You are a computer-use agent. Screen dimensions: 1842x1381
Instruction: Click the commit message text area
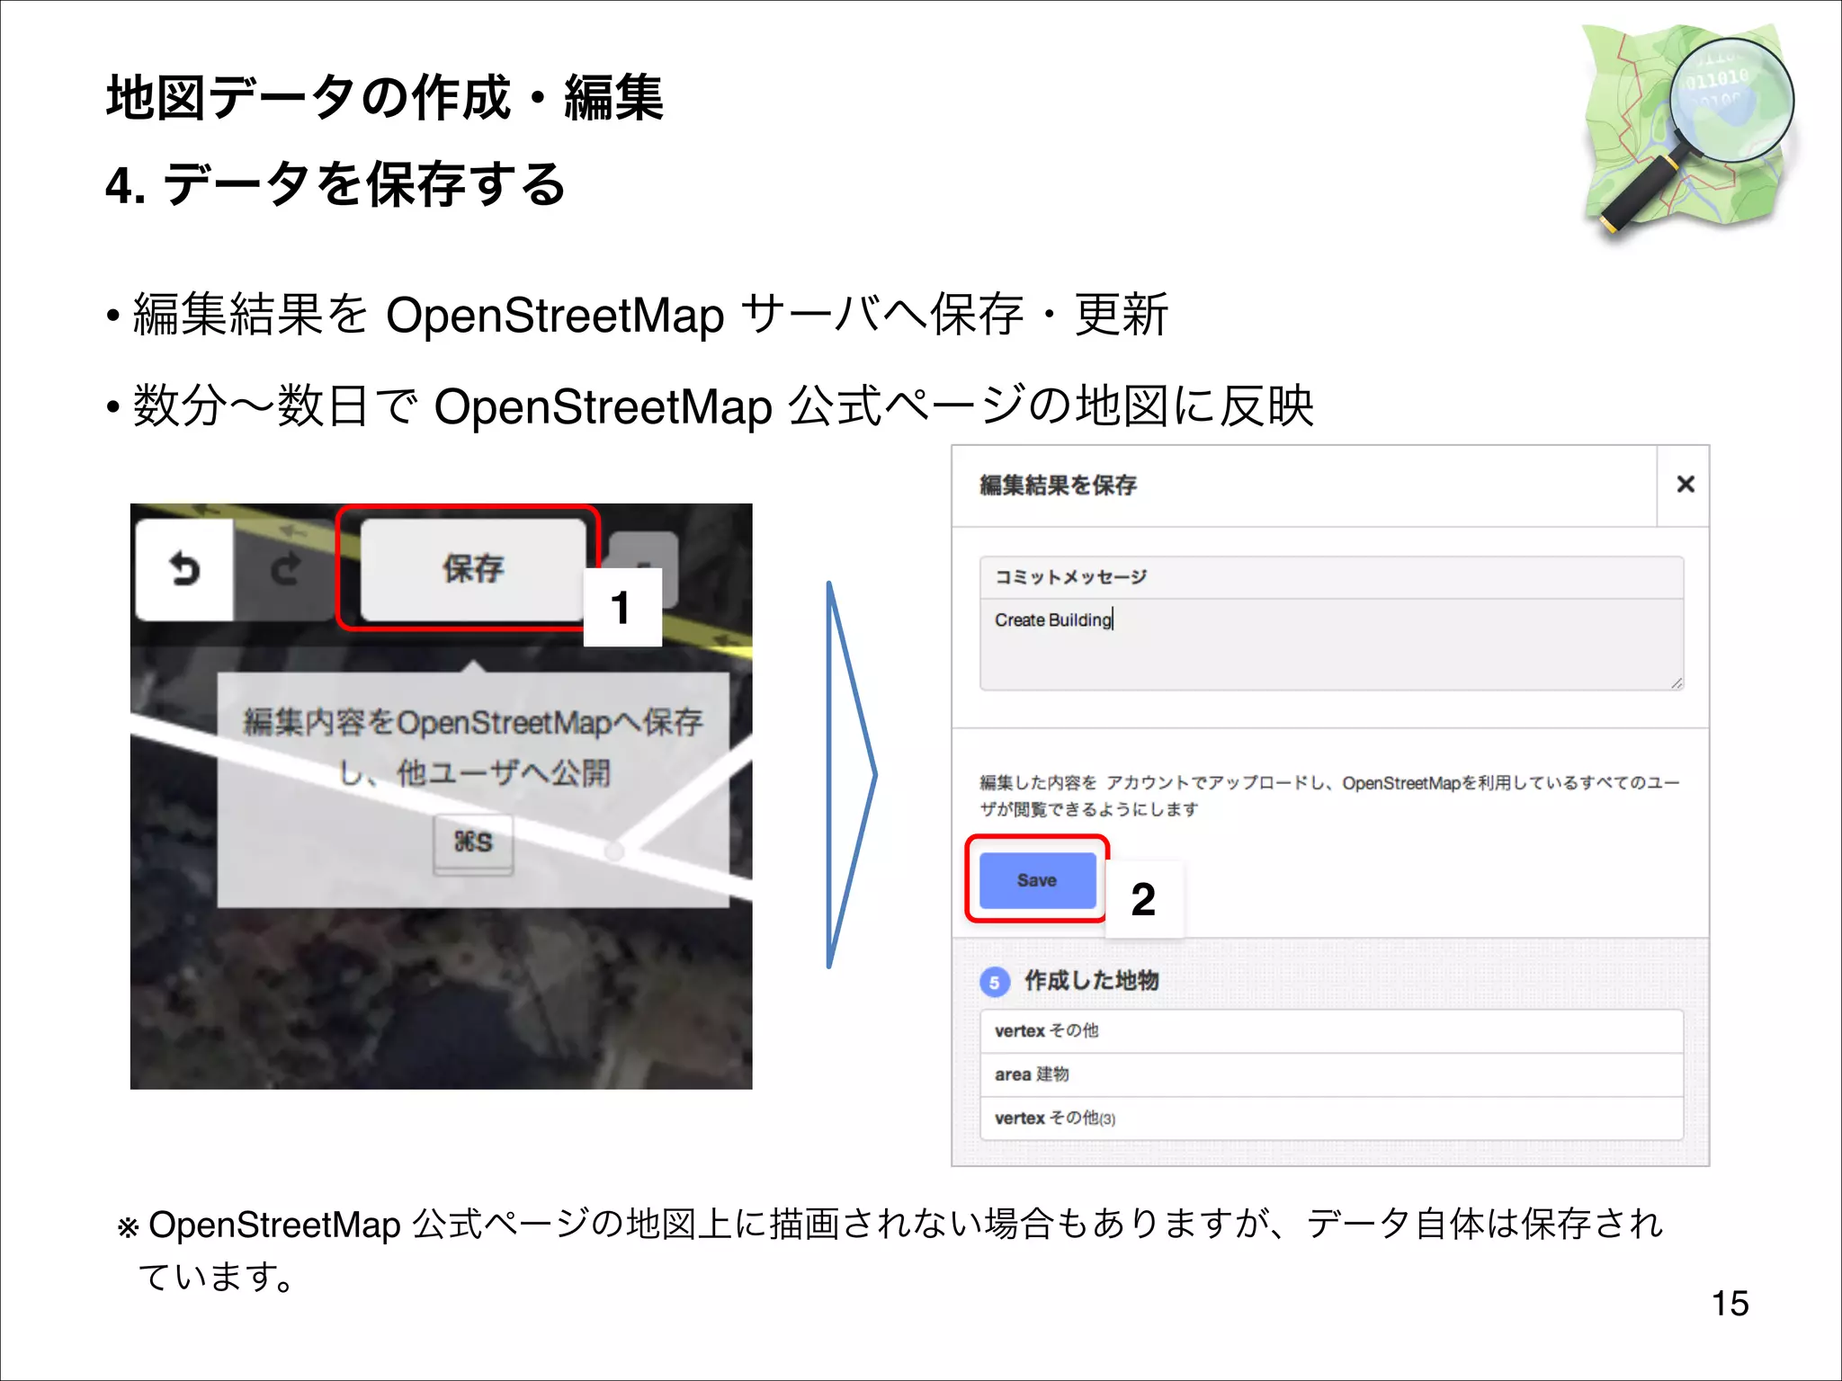tap(1331, 645)
